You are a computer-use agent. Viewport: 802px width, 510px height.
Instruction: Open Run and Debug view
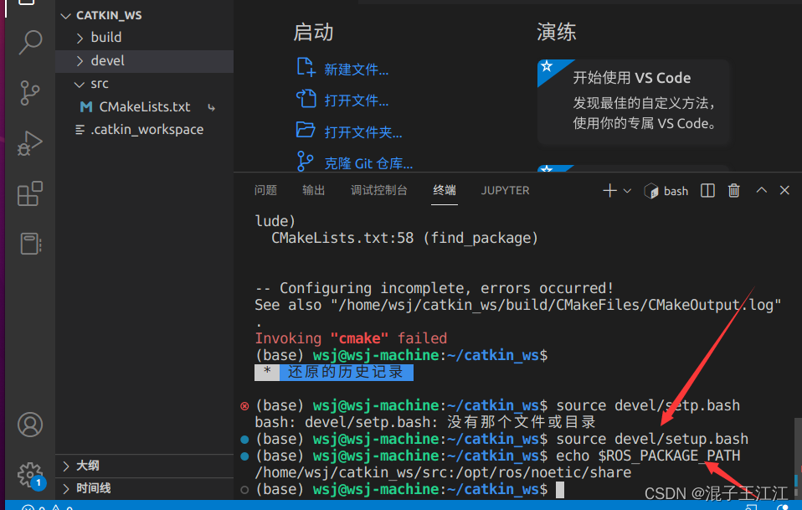pos(30,142)
